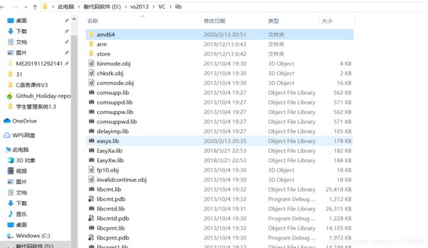
Task: Click the easyx.lib library icon
Action: click(x=92, y=140)
